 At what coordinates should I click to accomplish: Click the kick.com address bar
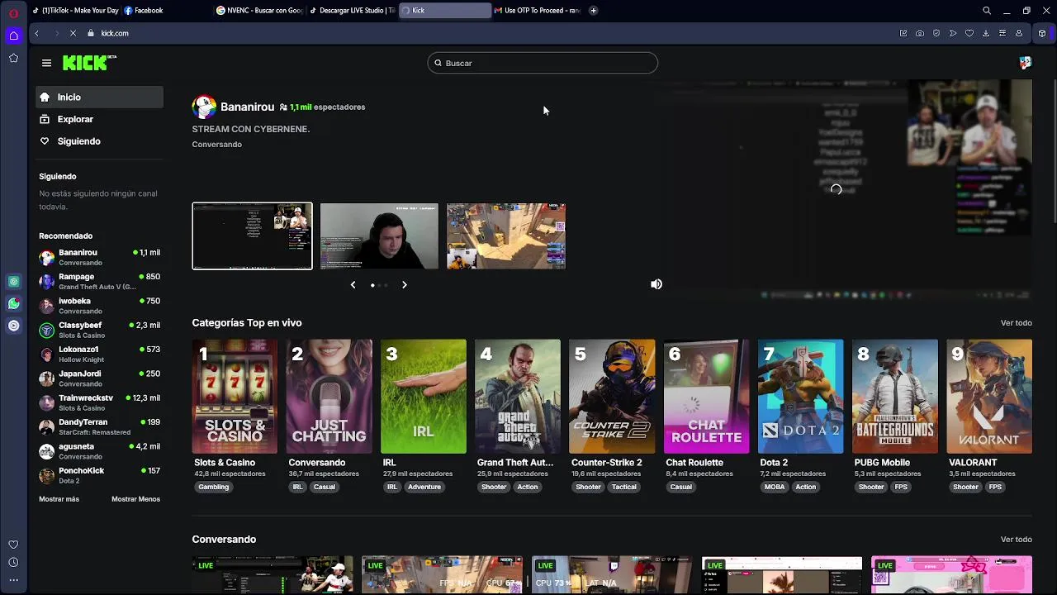(115, 33)
